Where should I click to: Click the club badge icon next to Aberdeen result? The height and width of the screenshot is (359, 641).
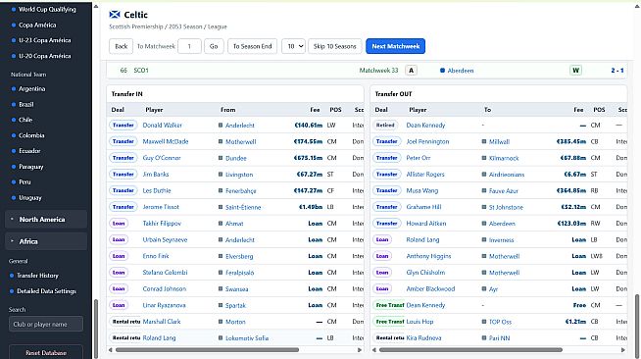pyautogui.click(x=442, y=71)
